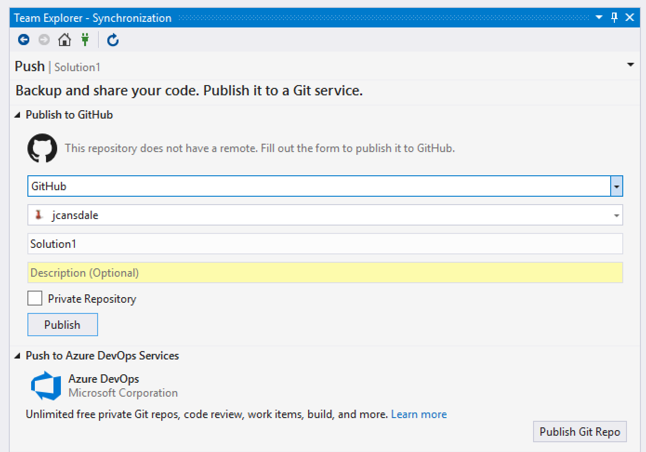The image size is (646, 452).
Task: Click the GitHub host text field
Action: 319,186
